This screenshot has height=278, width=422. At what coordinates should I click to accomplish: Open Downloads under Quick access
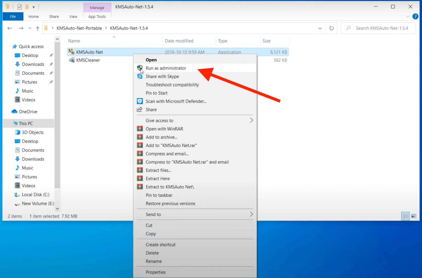[x=33, y=64]
